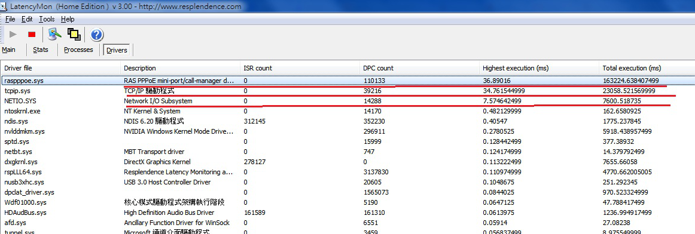
Task: Select the dxgkrnl.sys driver row
Action: coord(347,162)
